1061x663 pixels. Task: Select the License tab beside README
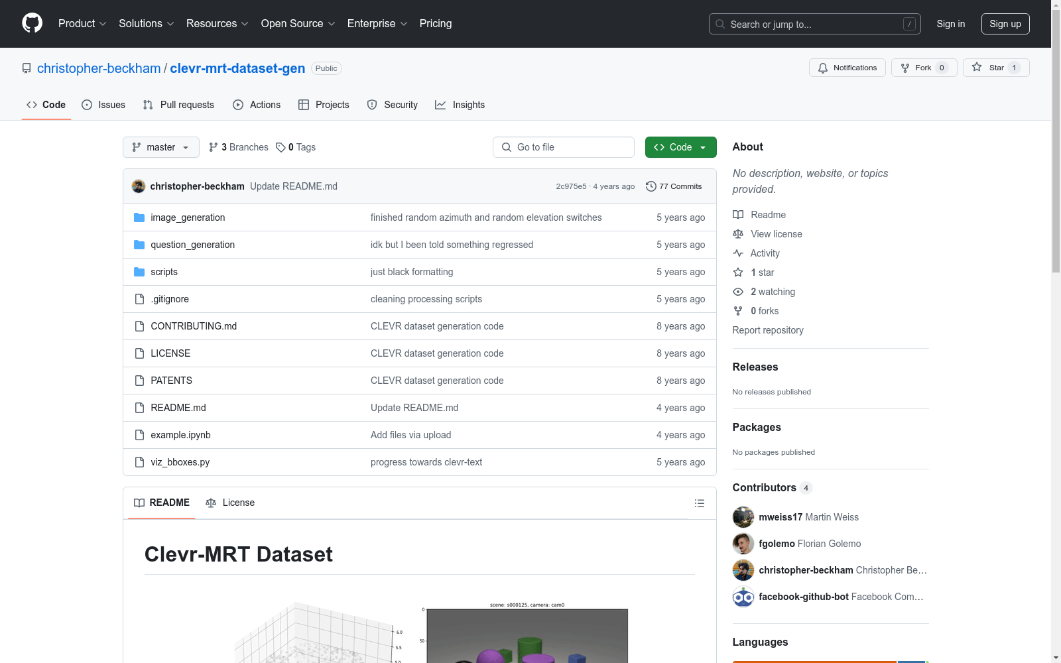tap(230, 503)
